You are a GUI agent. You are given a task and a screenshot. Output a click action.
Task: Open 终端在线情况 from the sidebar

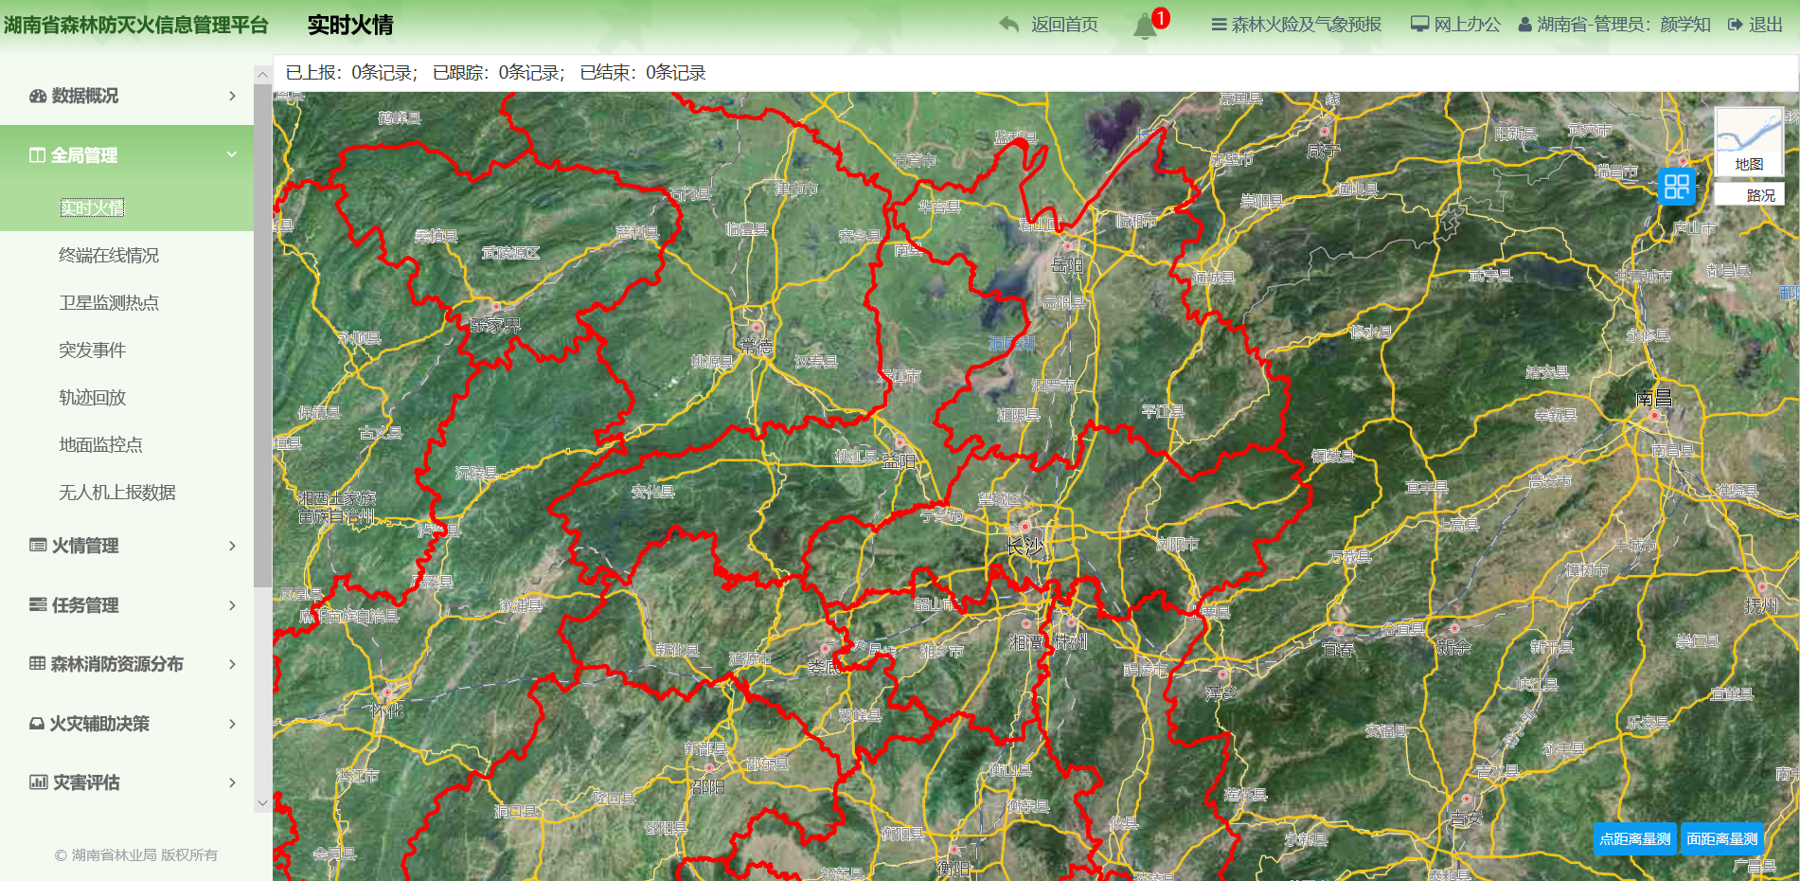109,256
